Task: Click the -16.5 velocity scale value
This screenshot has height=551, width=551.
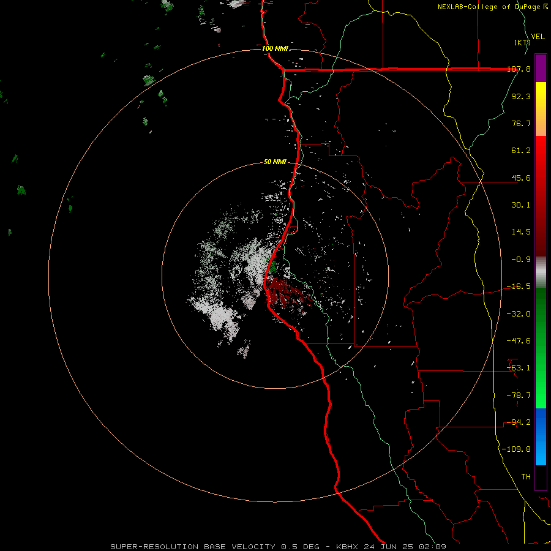Action: [x=519, y=287]
